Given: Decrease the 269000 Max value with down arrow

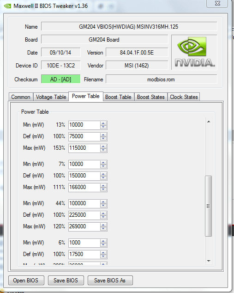Looking at the screenshot, I should click(103, 229).
